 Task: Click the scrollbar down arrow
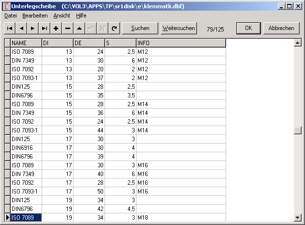(297, 217)
